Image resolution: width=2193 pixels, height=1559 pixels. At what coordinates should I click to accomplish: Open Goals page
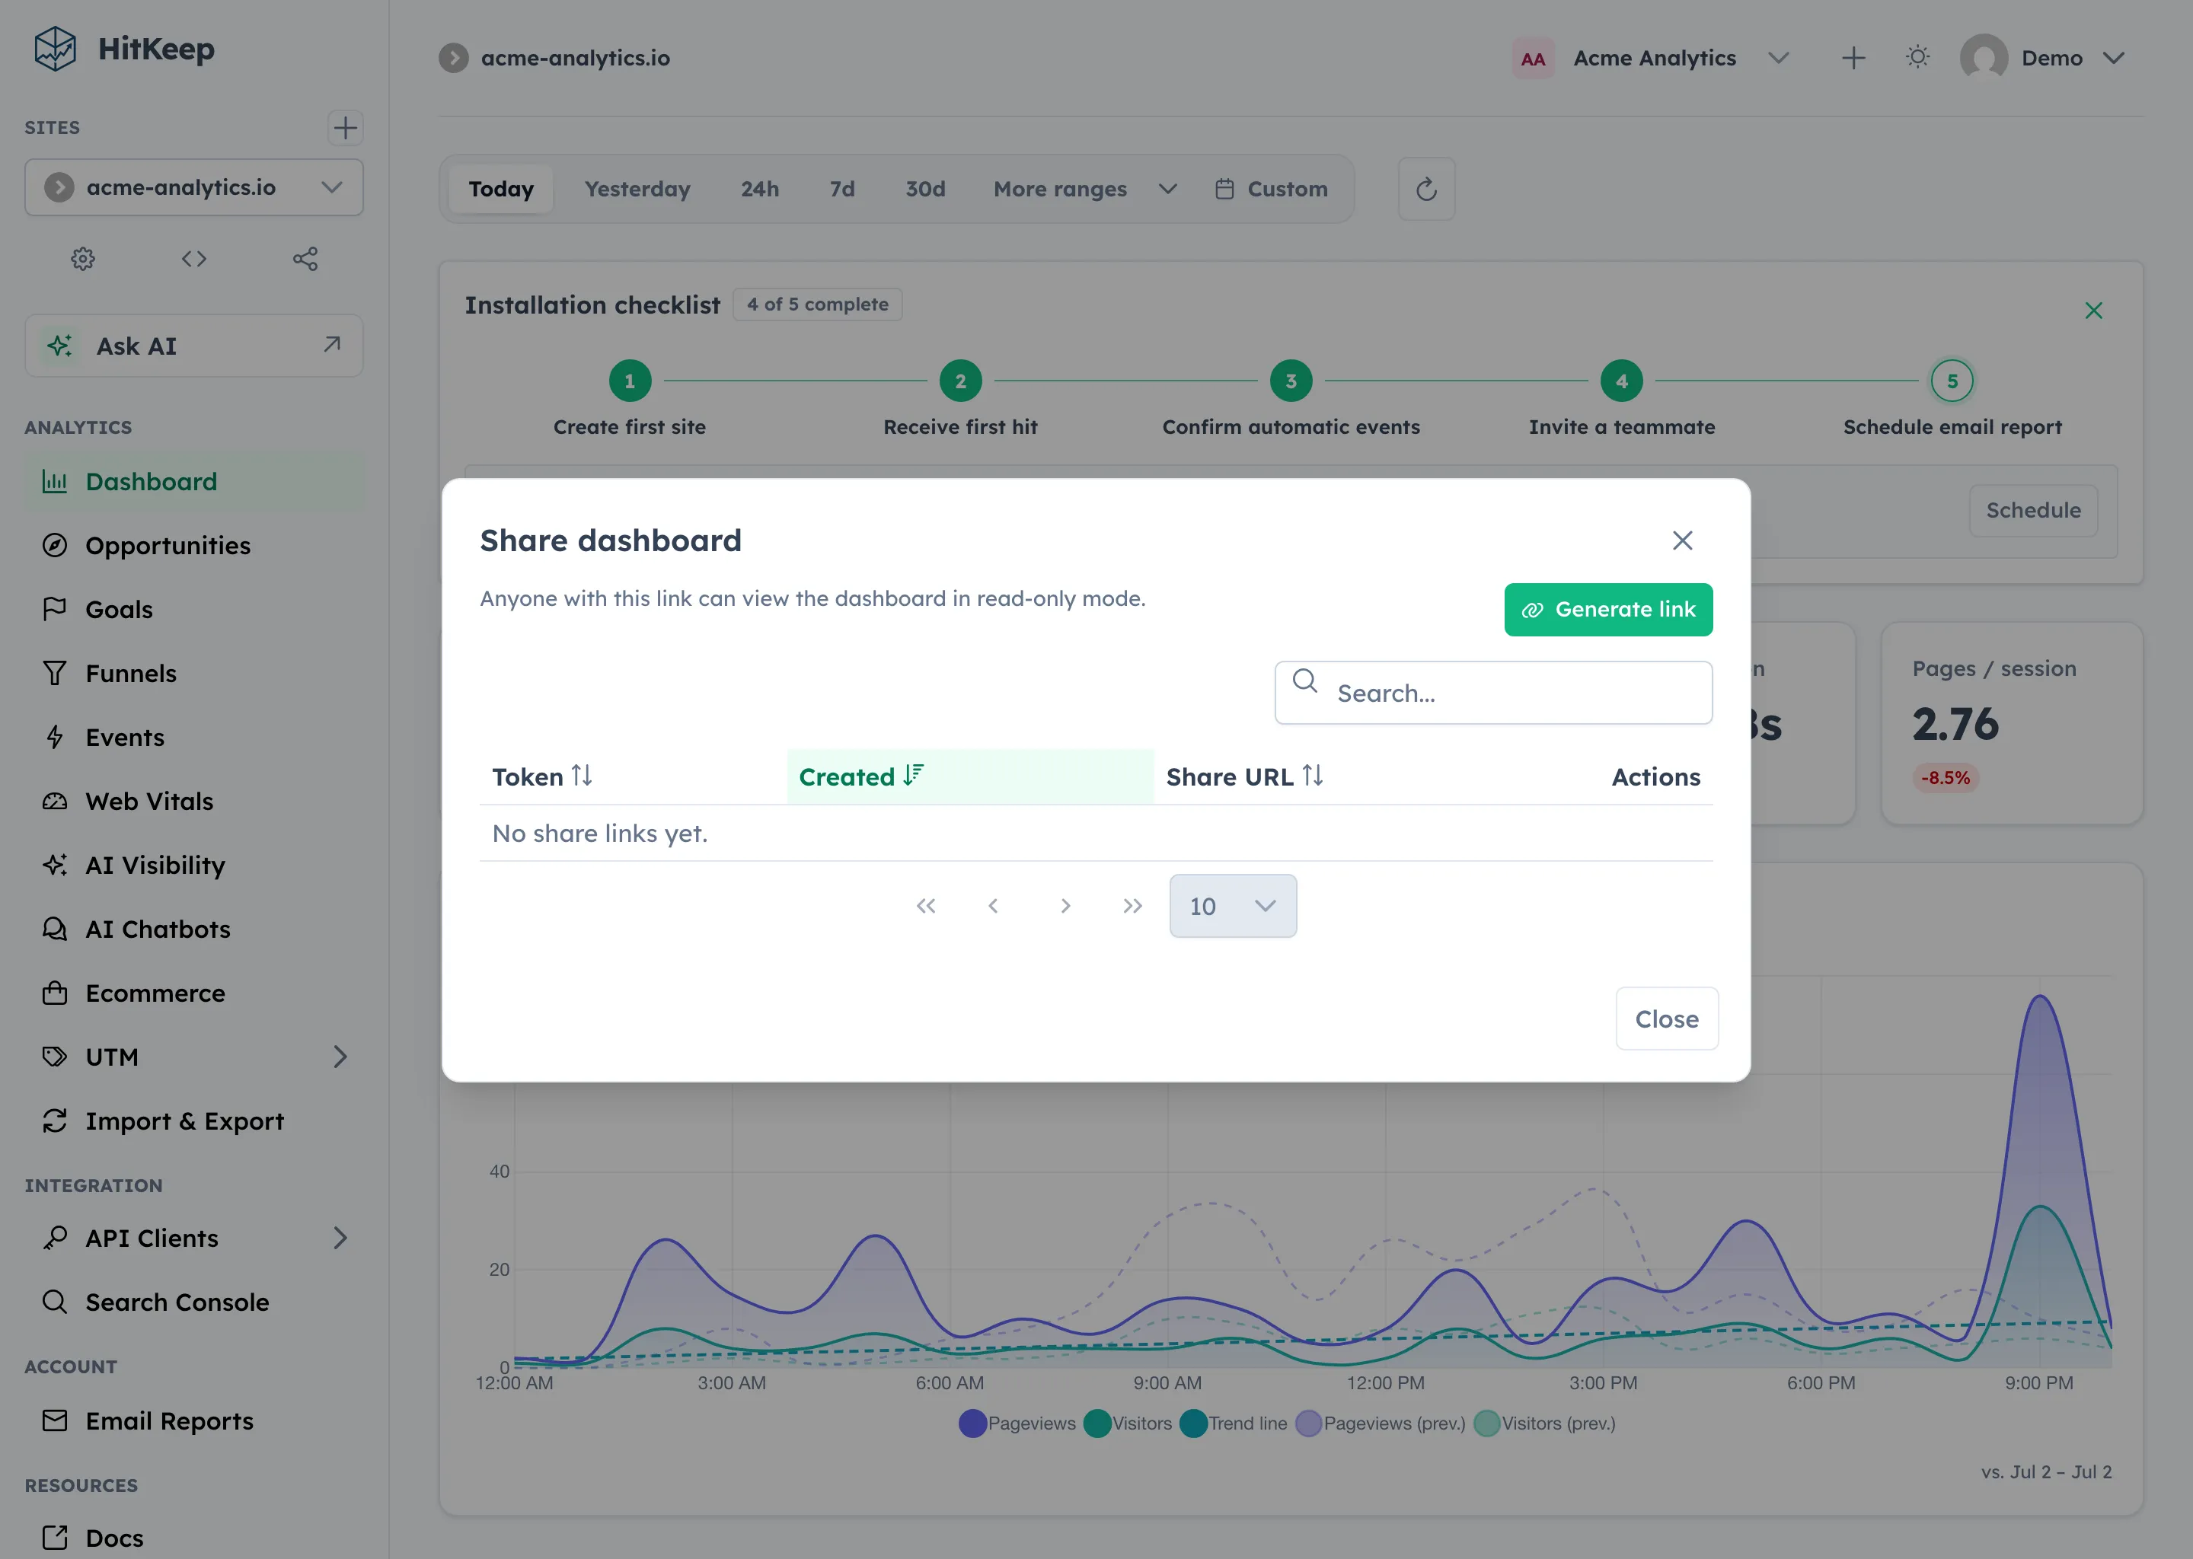(194, 610)
